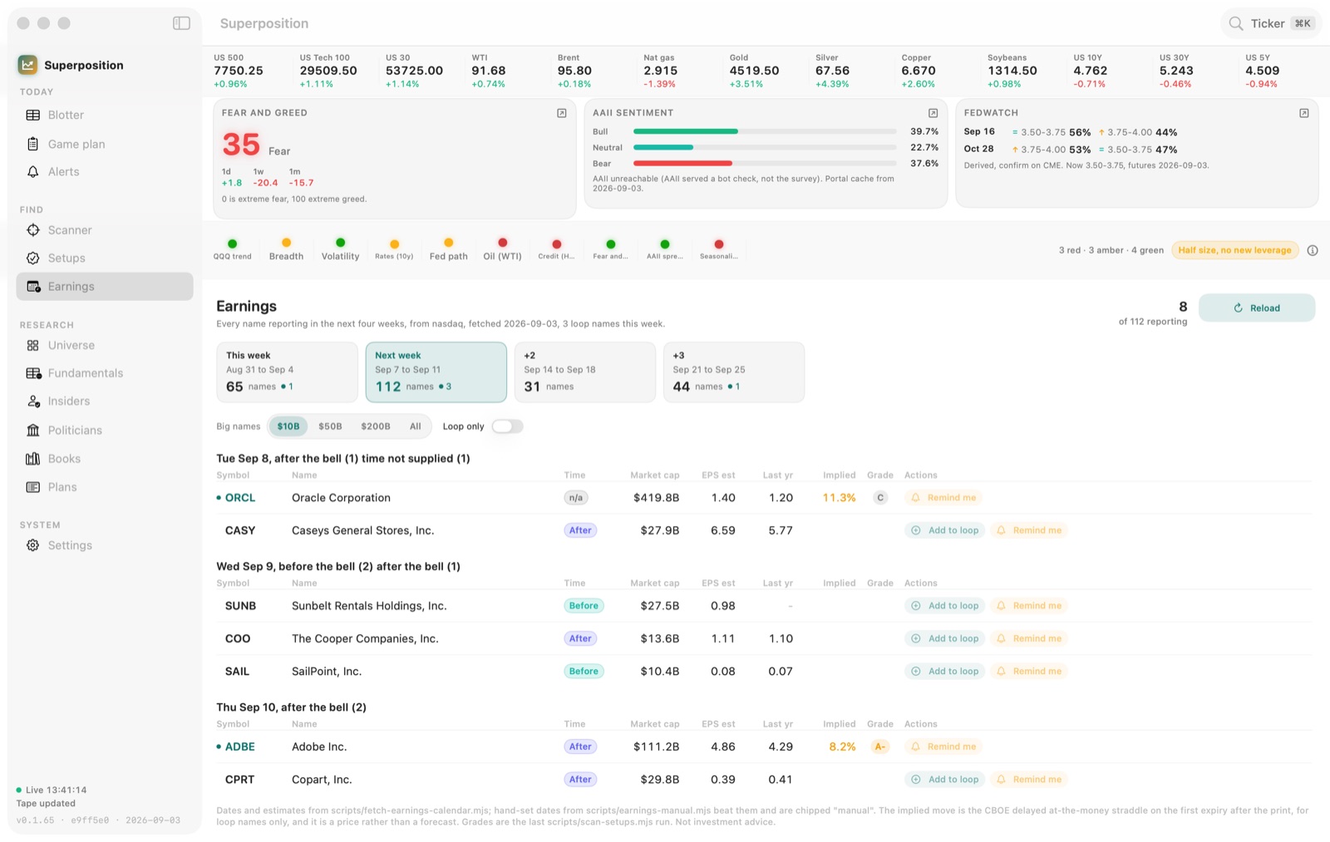This screenshot has width=1330, height=842.
Task: Click the AAII Bear sentiment bar
Action: pos(765,163)
